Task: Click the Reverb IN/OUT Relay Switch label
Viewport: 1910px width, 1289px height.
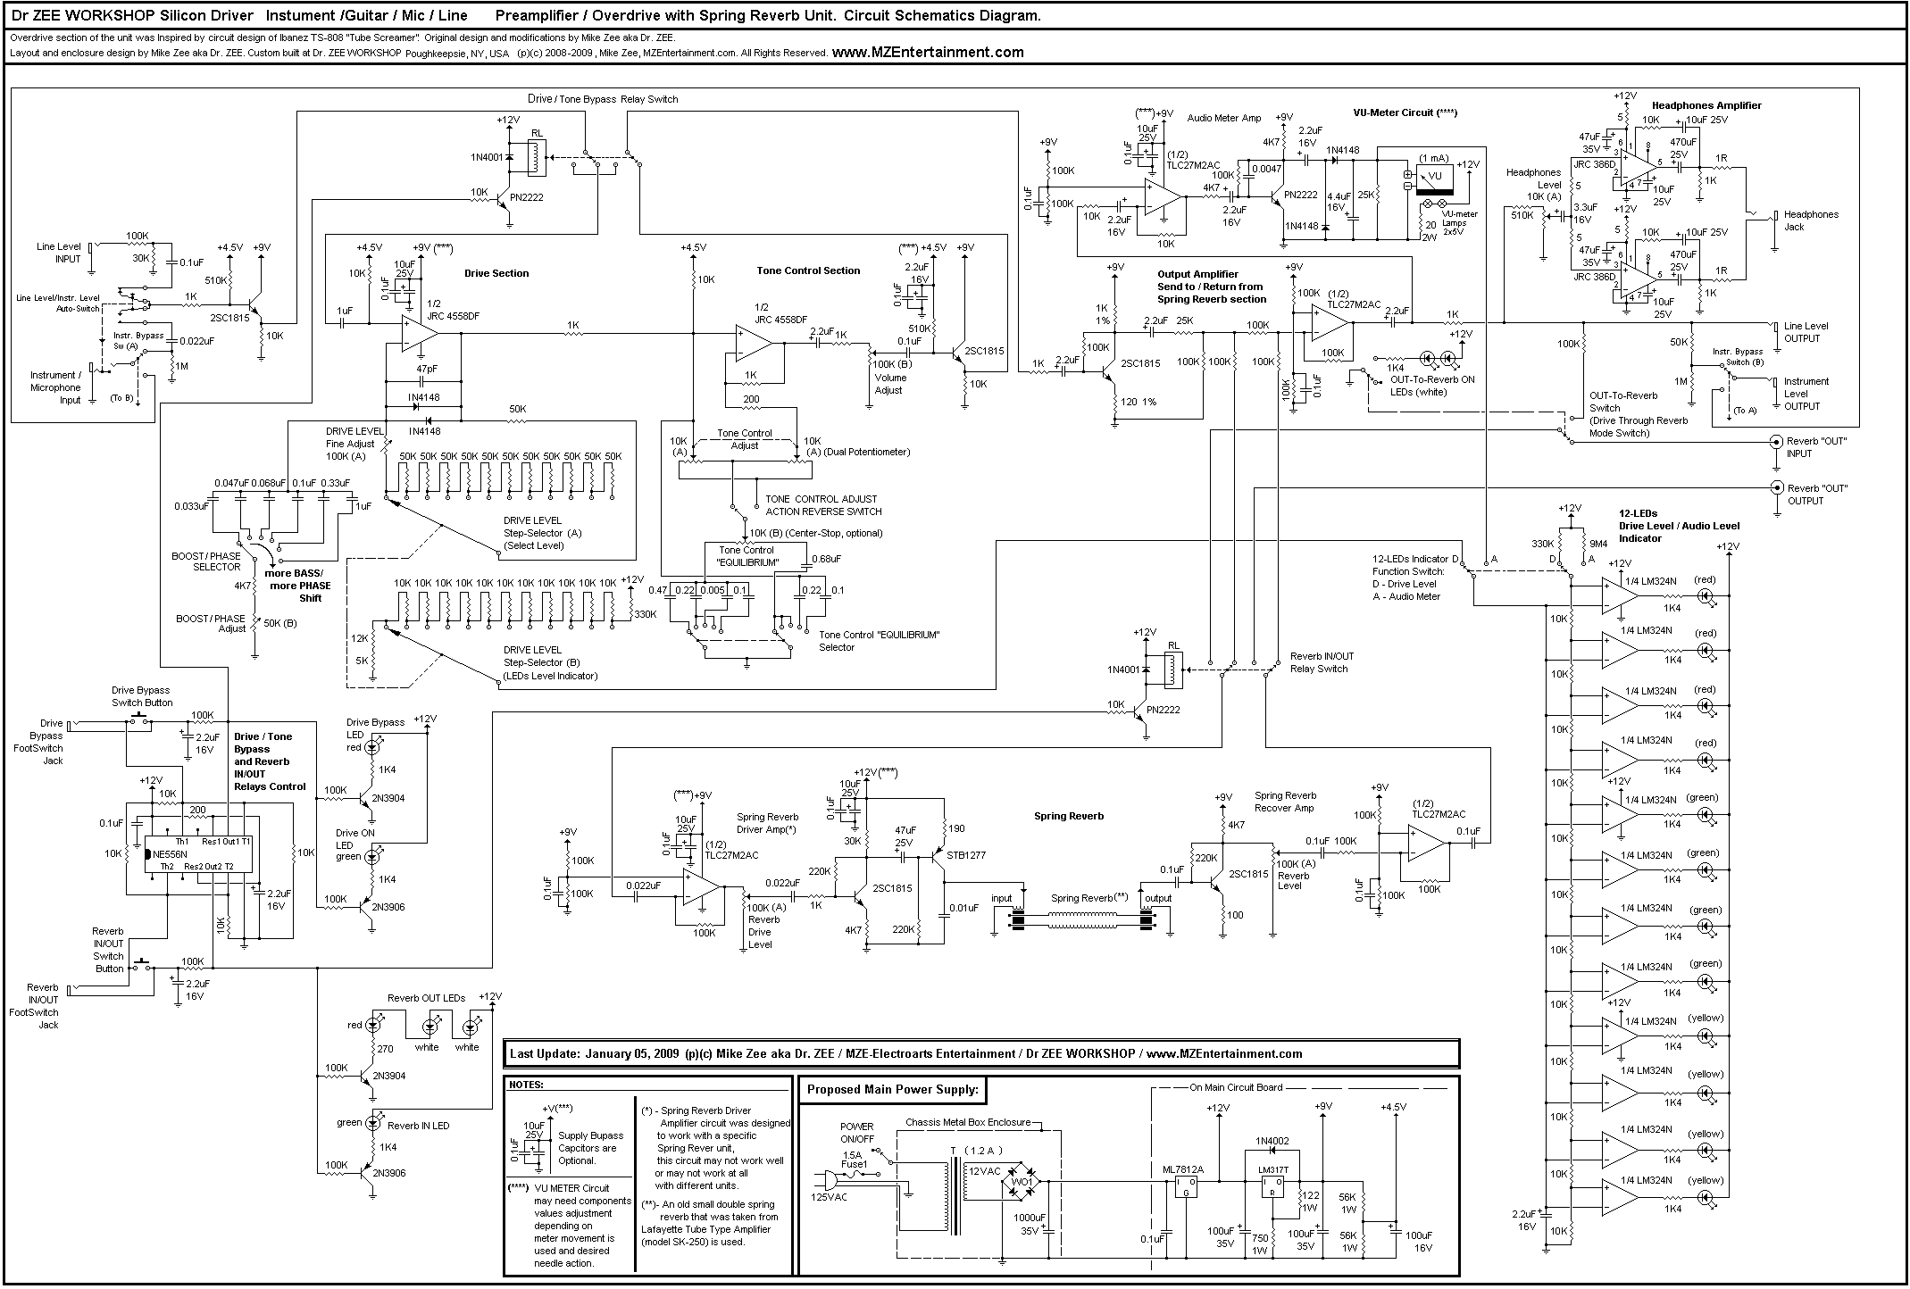Action: tap(1321, 662)
